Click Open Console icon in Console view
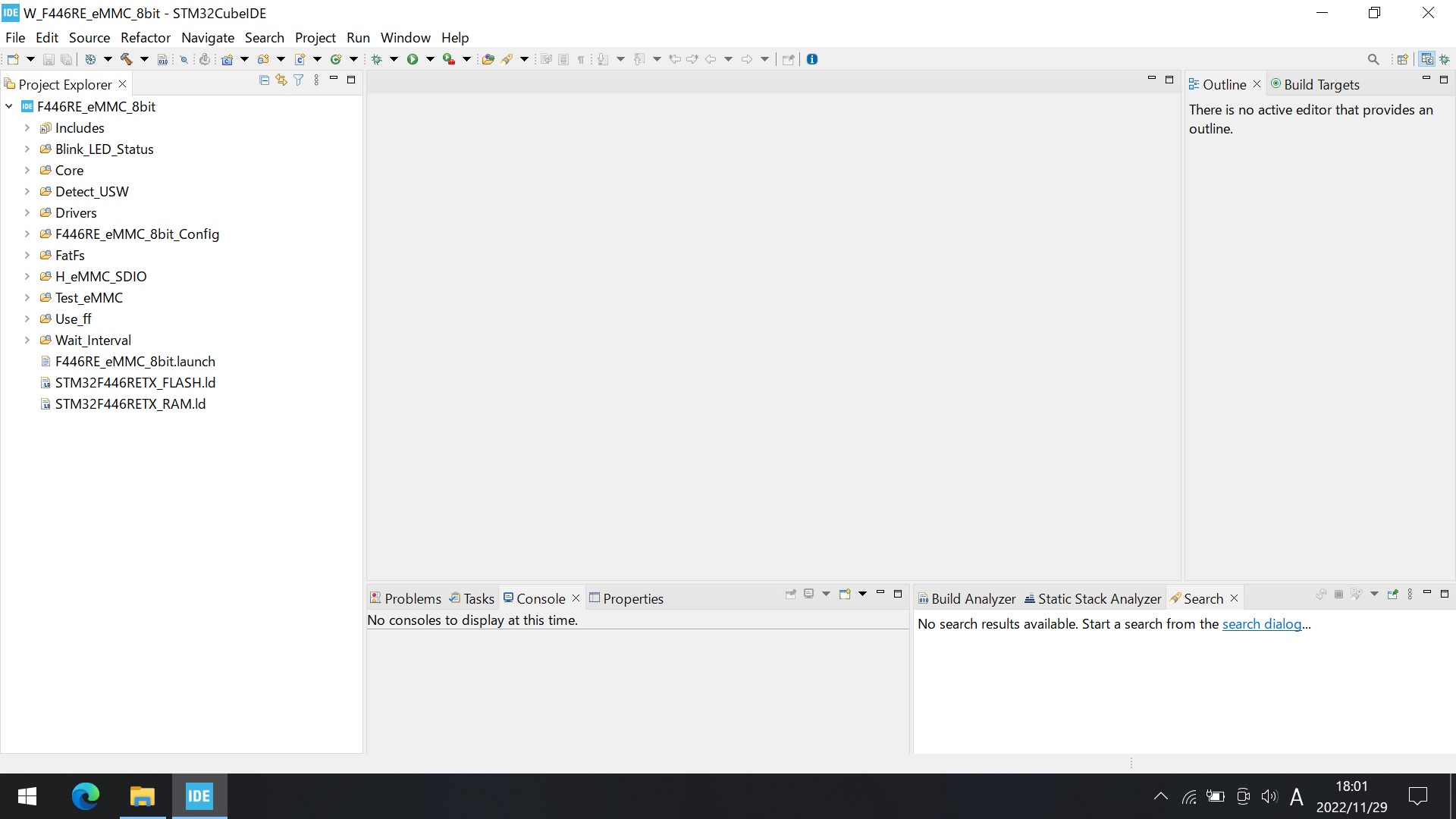The height and width of the screenshot is (819, 1456). pos(844,595)
